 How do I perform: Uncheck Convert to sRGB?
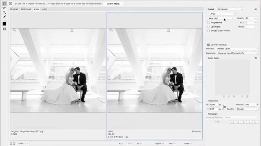point(208,45)
